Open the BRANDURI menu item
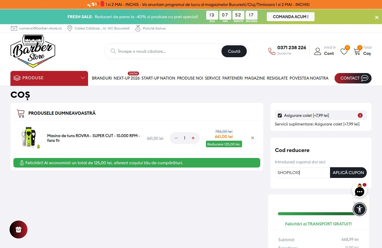 [102, 78]
